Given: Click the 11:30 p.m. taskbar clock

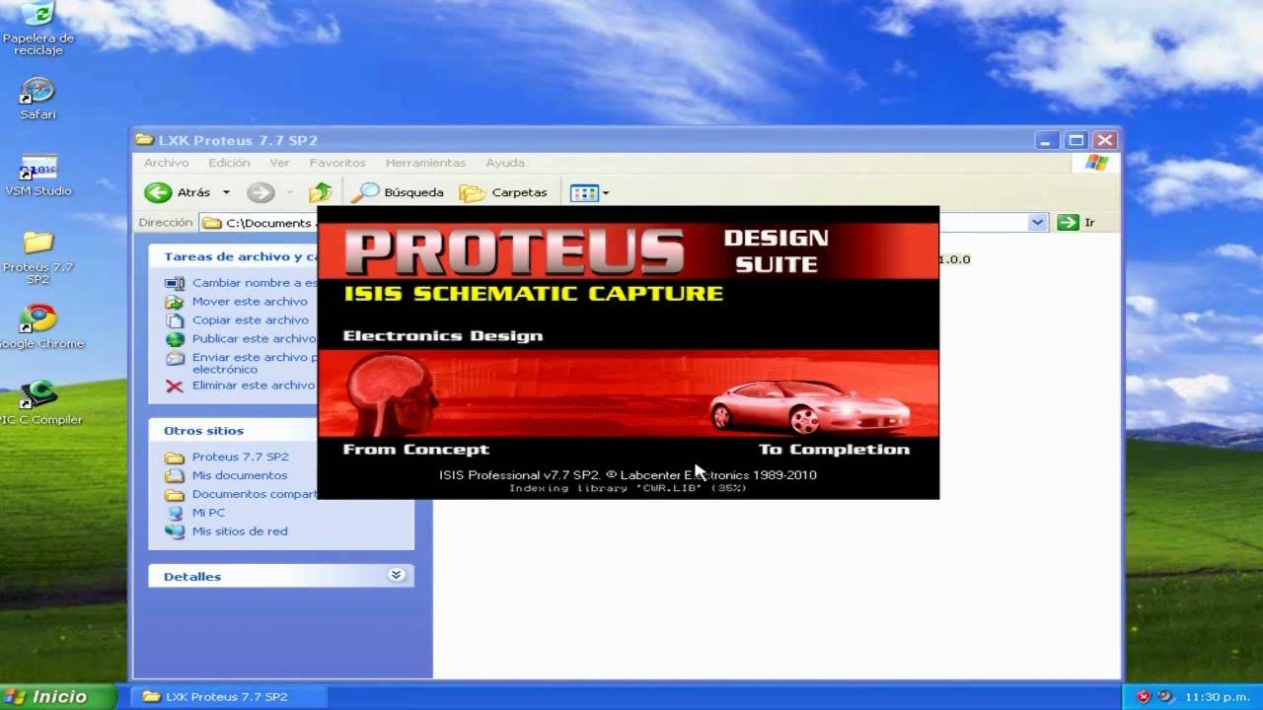Looking at the screenshot, I should [1217, 696].
